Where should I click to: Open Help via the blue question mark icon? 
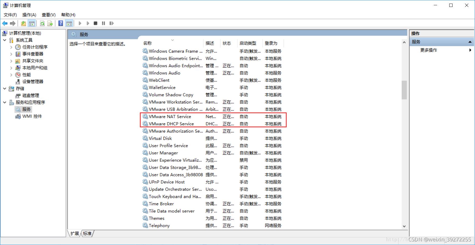(x=61, y=24)
